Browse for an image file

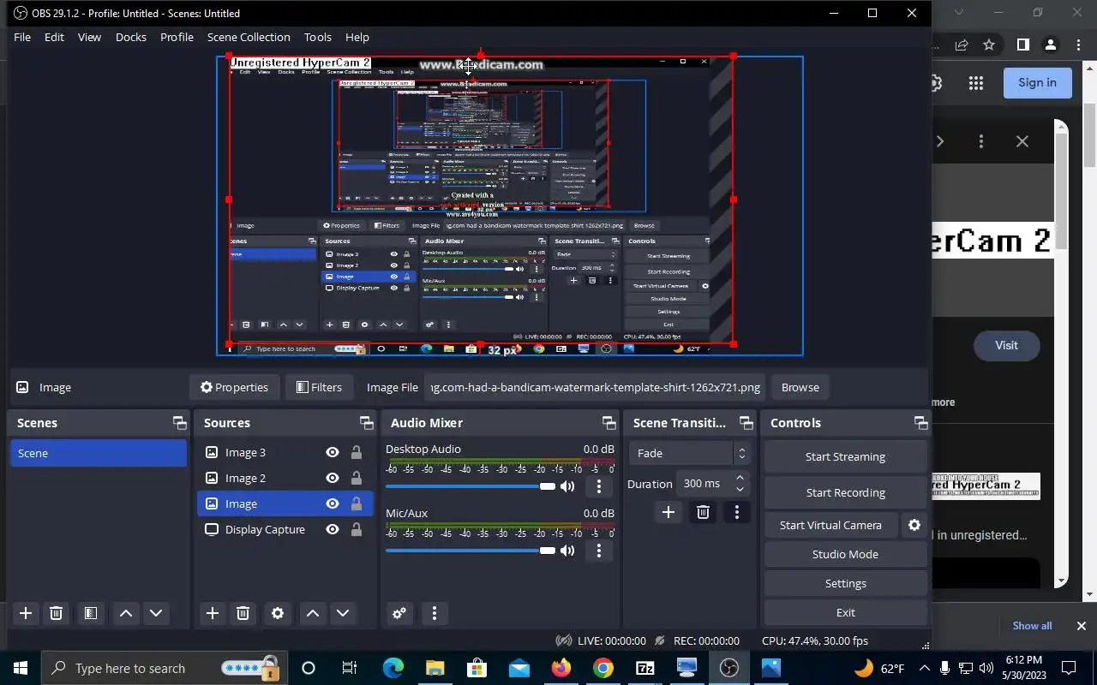coord(800,387)
